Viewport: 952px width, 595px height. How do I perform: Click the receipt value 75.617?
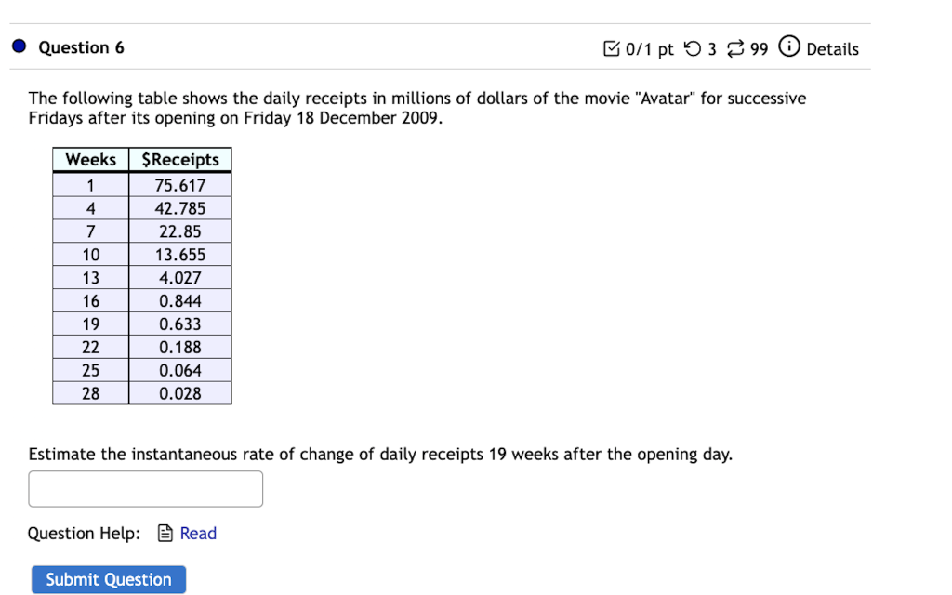(179, 184)
